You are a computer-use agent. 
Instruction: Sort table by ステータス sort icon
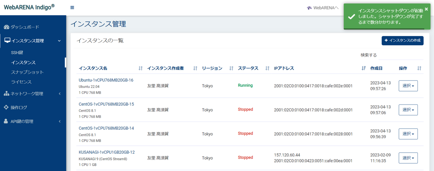tap(267, 68)
